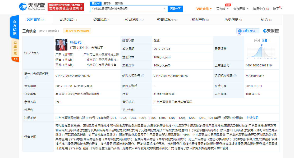Click the approval date 2018-08-21
Image resolution: width=294 pixels, height=158 pixels.
(254, 86)
